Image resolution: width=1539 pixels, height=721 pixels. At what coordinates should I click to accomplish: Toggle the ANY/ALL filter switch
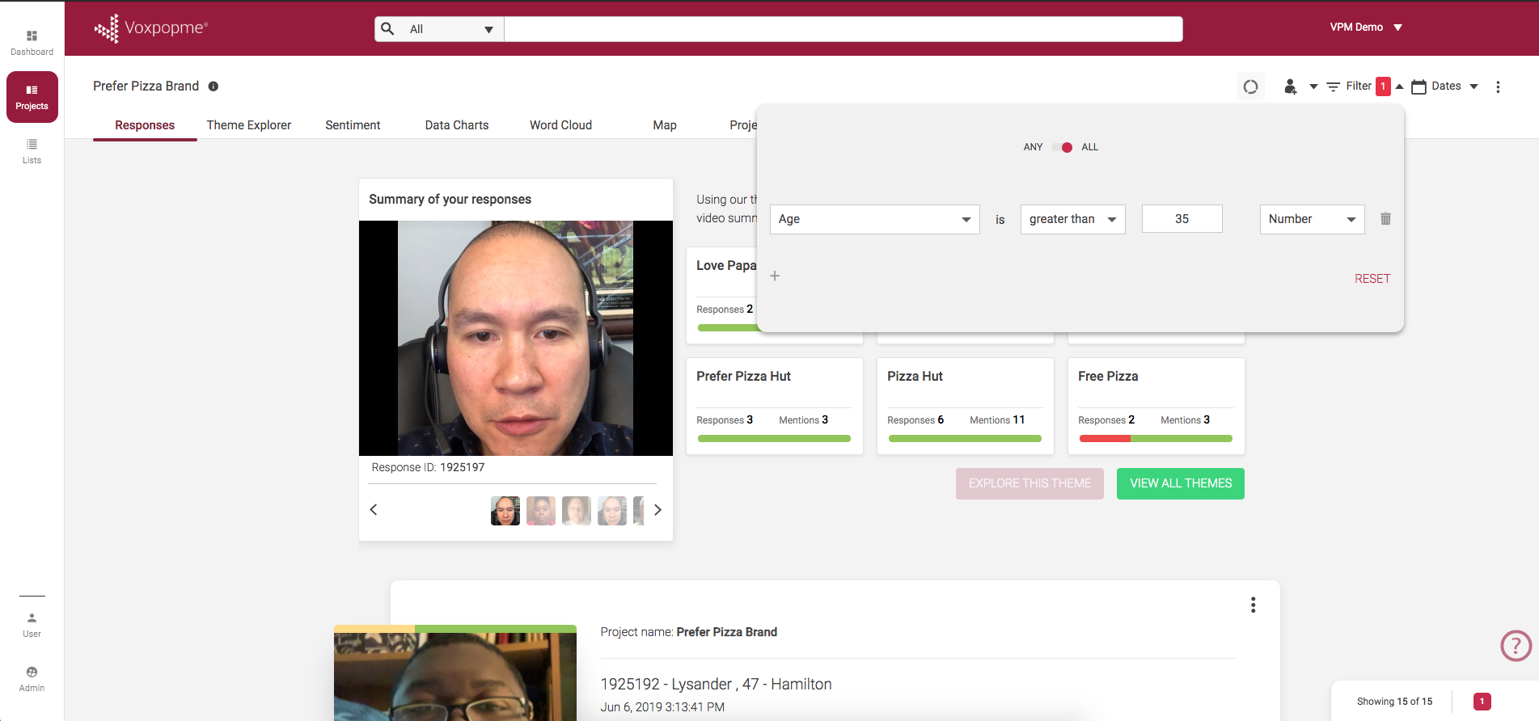(1062, 147)
